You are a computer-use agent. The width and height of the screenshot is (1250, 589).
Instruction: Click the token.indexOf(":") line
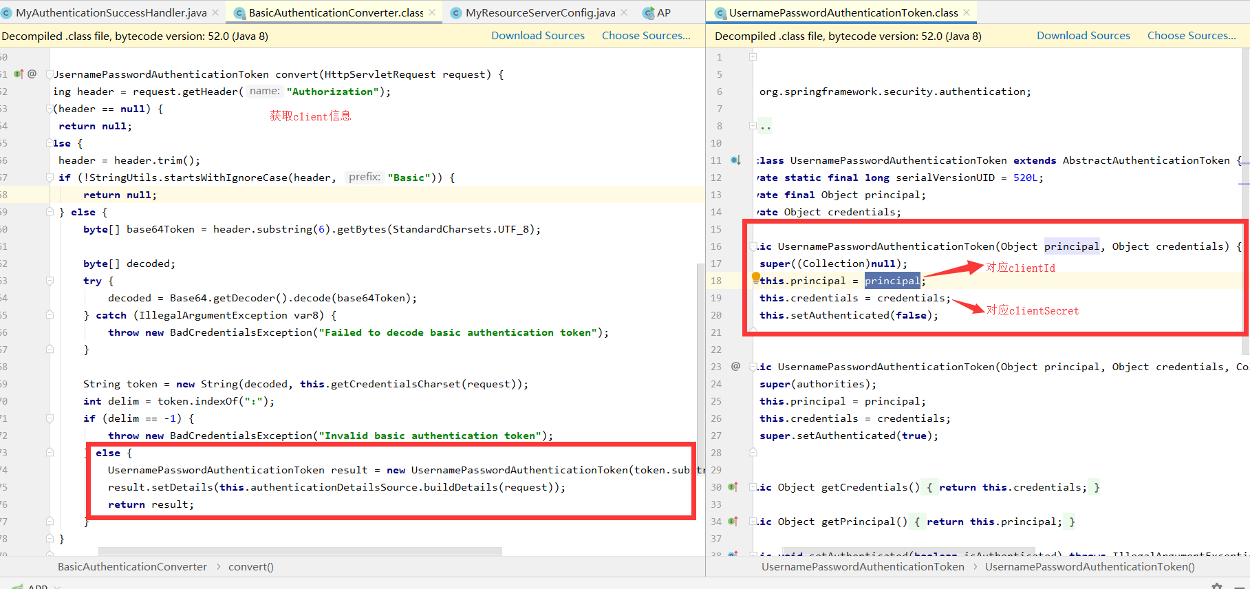pos(179,401)
